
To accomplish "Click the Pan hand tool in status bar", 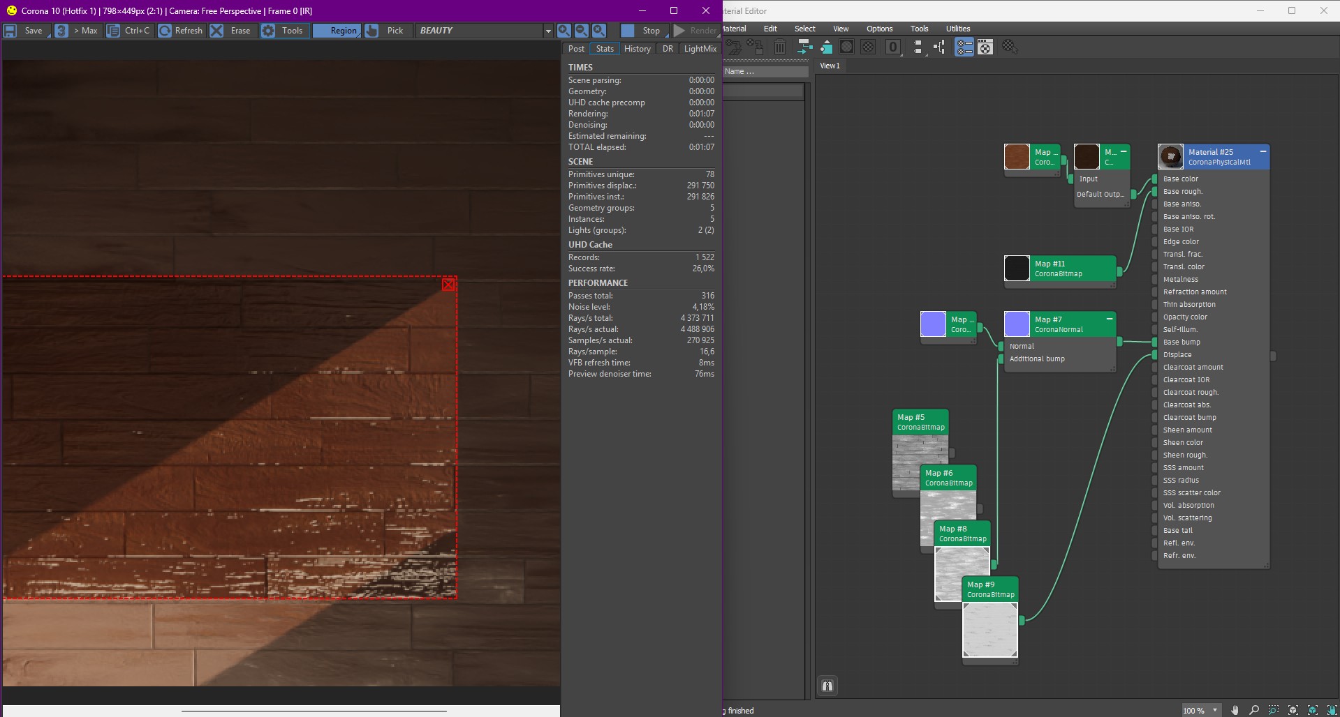I will coord(1235,710).
